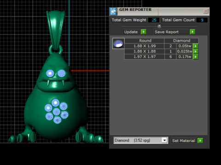Screen dimensions: 221x165
Task: Click the Gem Reporter logo icon
Action: pyautogui.click(x=113, y=11)
